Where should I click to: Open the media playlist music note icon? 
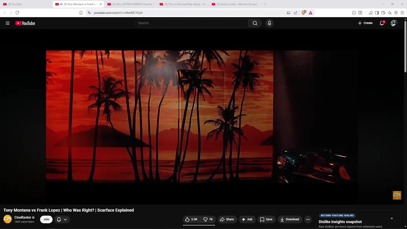click(370, 13)
